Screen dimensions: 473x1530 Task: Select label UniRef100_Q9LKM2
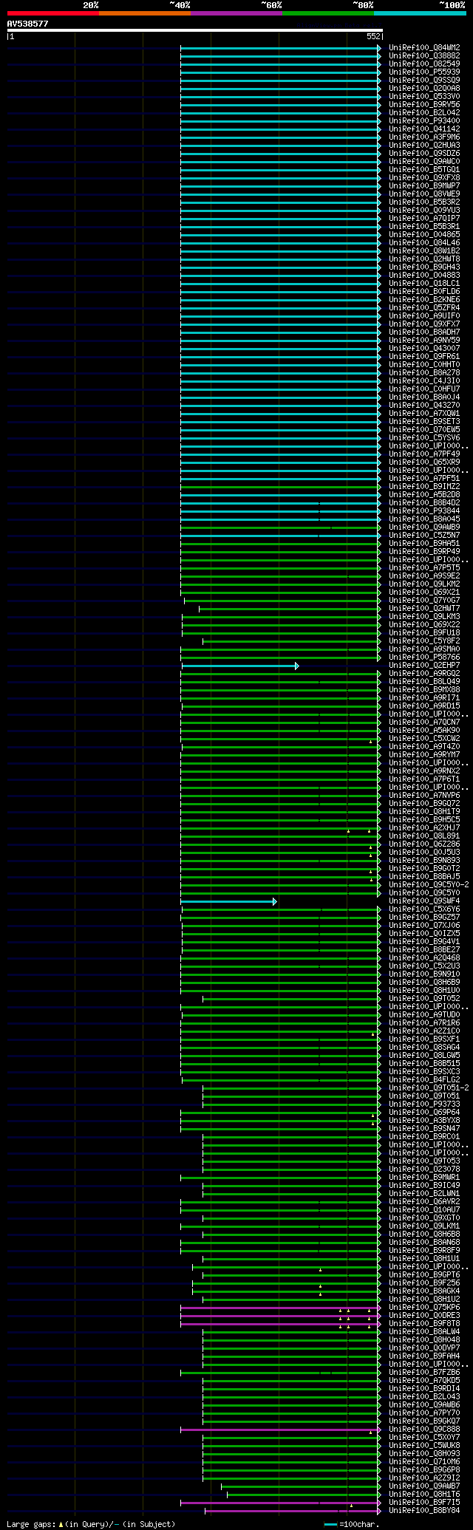(x=424, y=584)
